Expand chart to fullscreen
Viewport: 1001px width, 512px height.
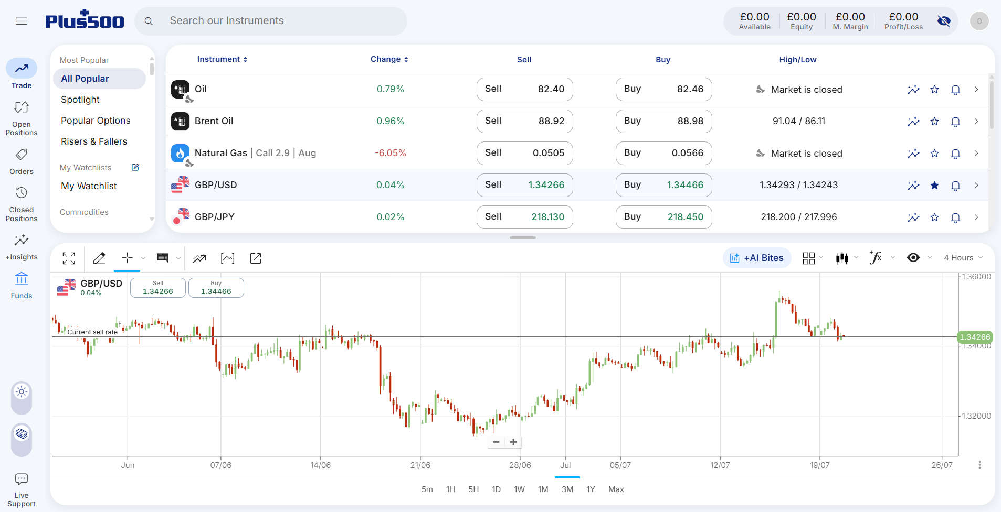(x=69, y=258)
